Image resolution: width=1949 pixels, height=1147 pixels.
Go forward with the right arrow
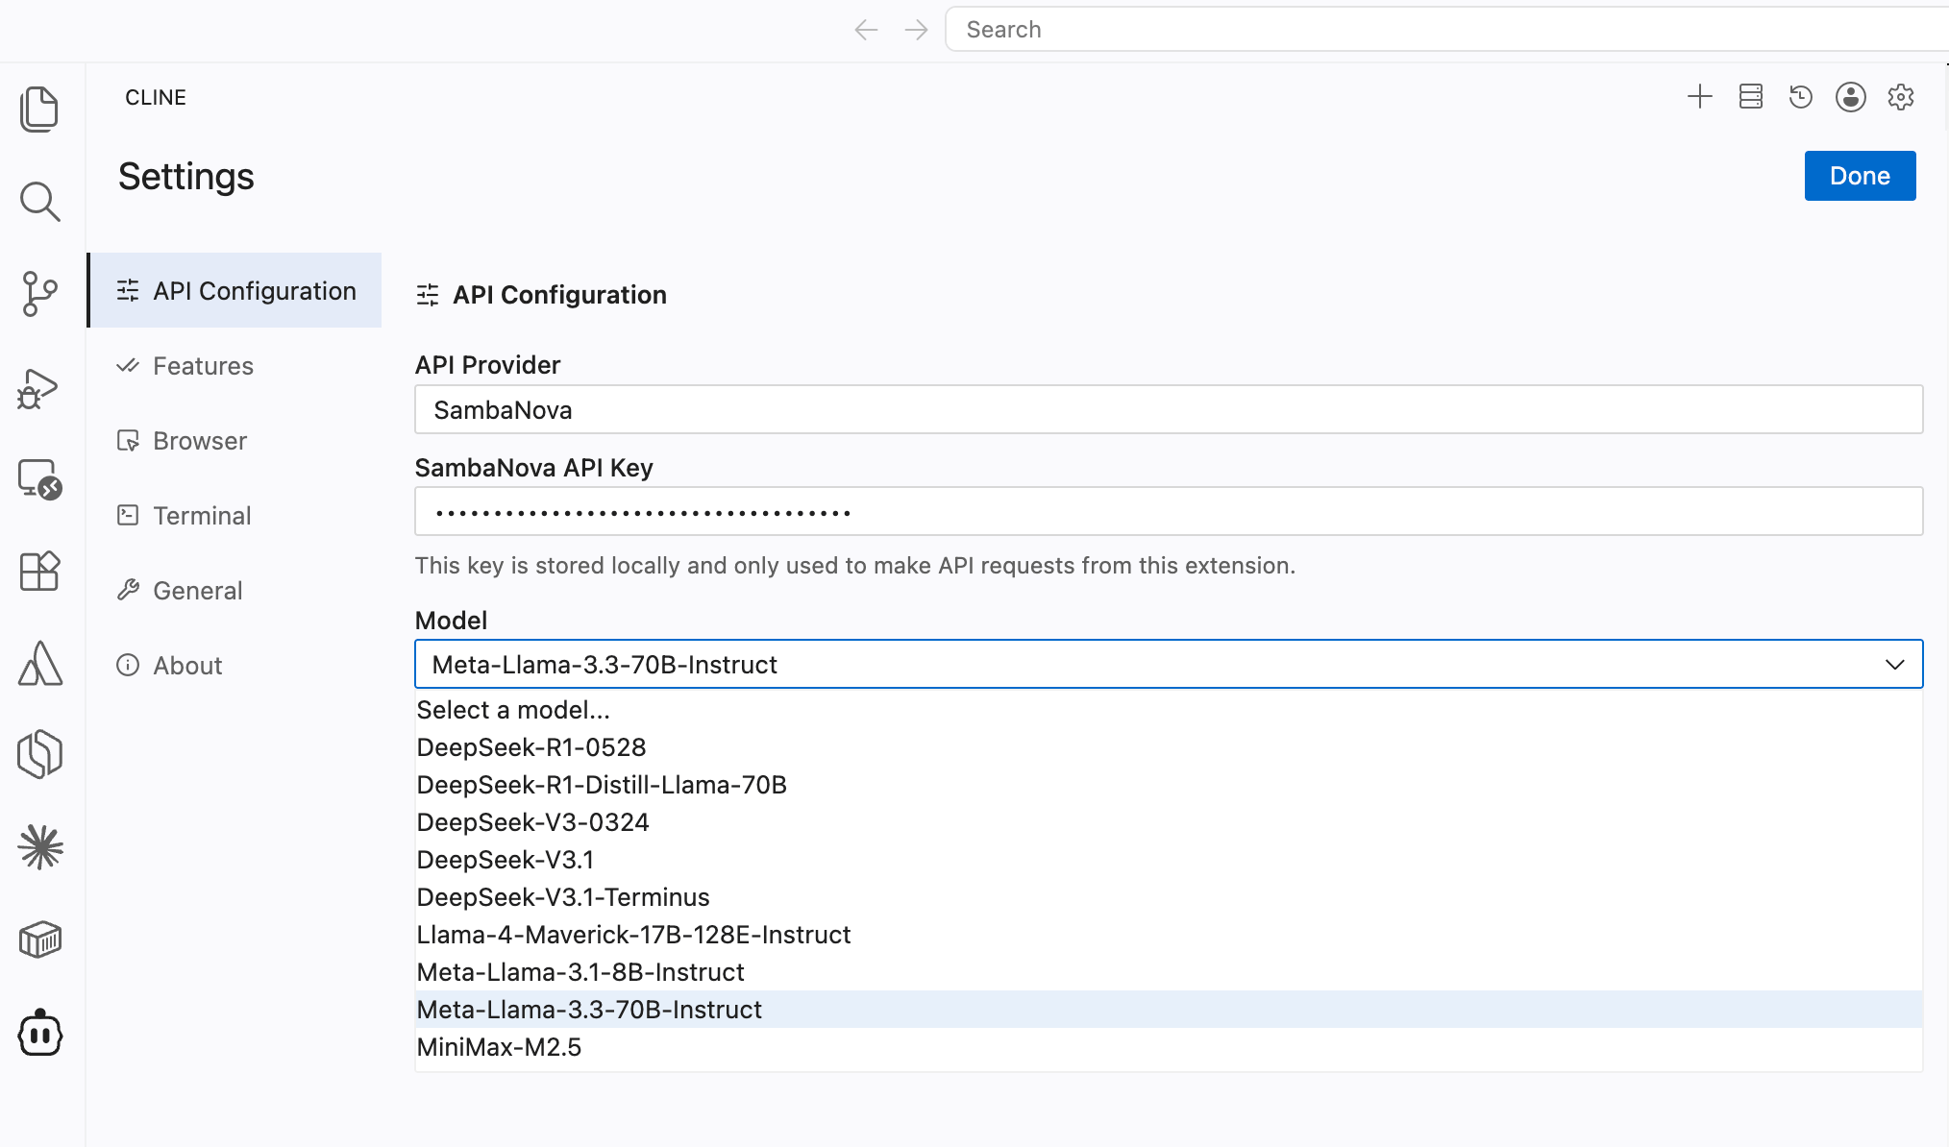pyautogui.click(x=916, y=30)
